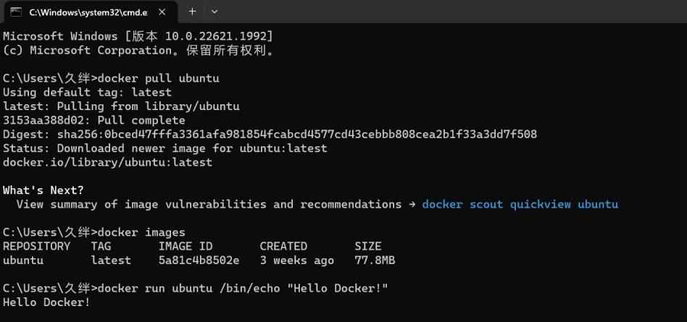Click the Microsoft Windows version line
Screen dimensions: 687x322
138,36
